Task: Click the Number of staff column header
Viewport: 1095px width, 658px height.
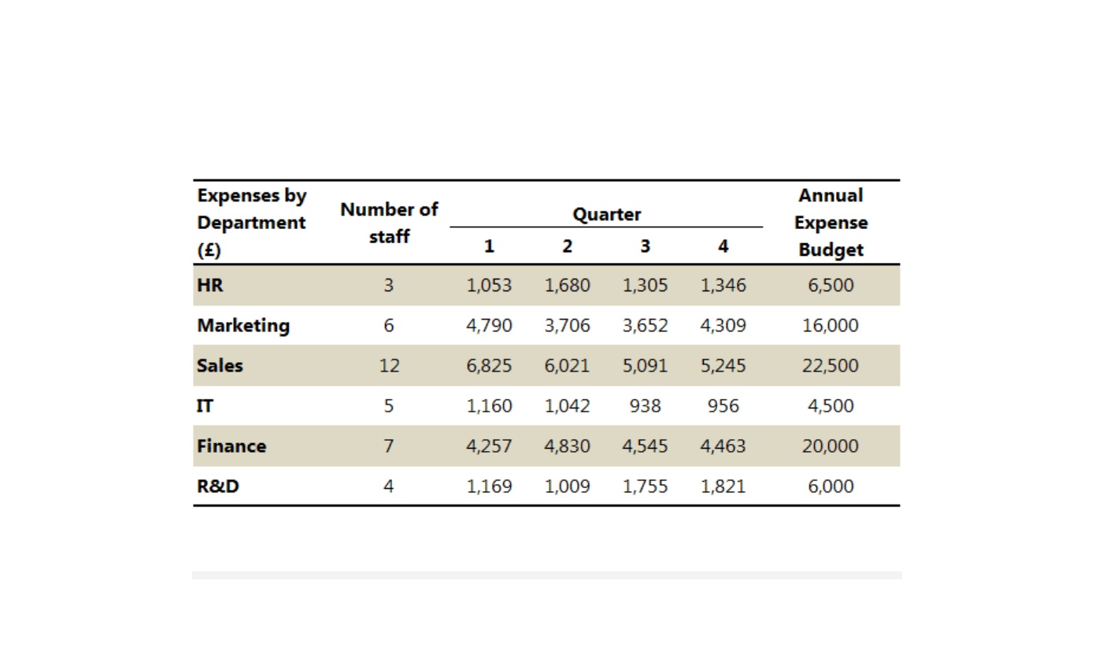Action: click(389, 223)
